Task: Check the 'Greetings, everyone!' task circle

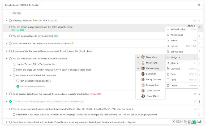Action: click(10, 20)
